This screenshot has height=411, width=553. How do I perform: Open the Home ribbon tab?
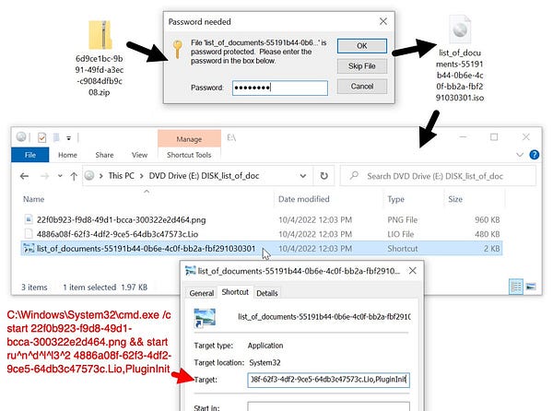point(67,155)
